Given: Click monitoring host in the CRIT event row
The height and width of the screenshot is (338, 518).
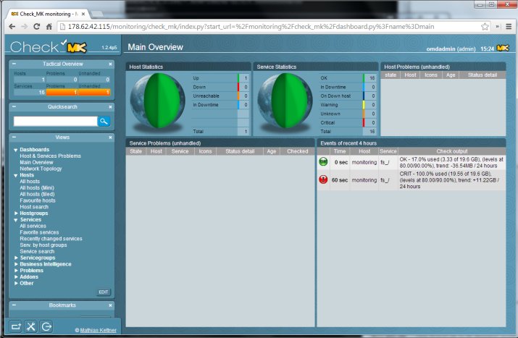Looking at the screenshot, I should pyautogui.click(x=364, y=180).
